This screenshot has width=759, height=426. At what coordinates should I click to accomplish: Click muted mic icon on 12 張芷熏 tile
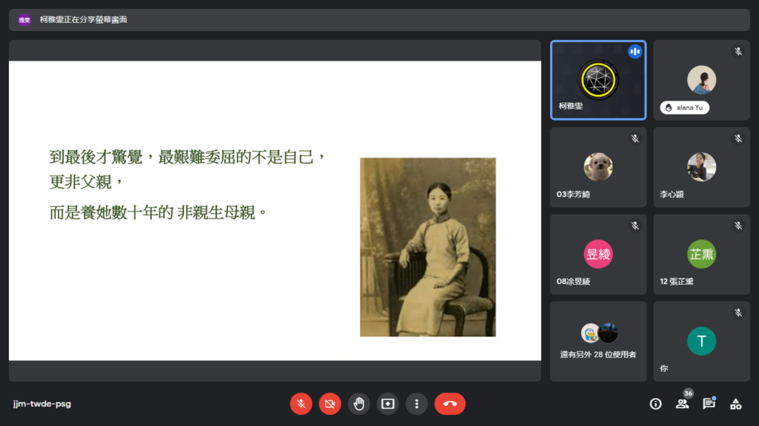point(738,226)
